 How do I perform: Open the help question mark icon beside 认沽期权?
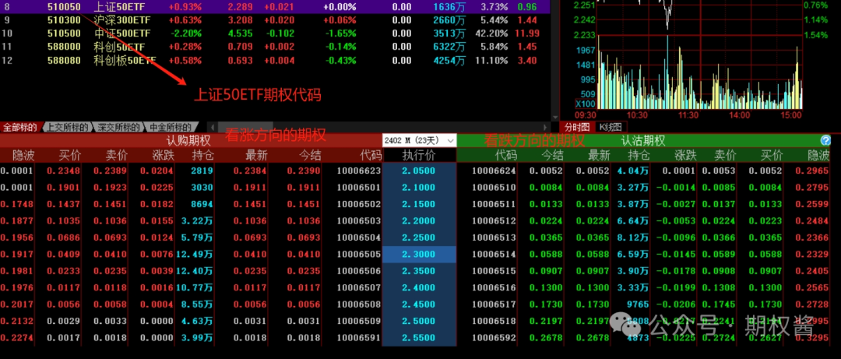click(825, 141)
